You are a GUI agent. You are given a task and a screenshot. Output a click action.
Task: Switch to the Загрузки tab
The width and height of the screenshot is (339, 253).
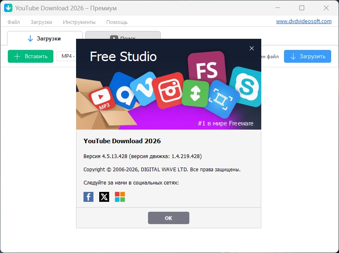tap(45, 38)
